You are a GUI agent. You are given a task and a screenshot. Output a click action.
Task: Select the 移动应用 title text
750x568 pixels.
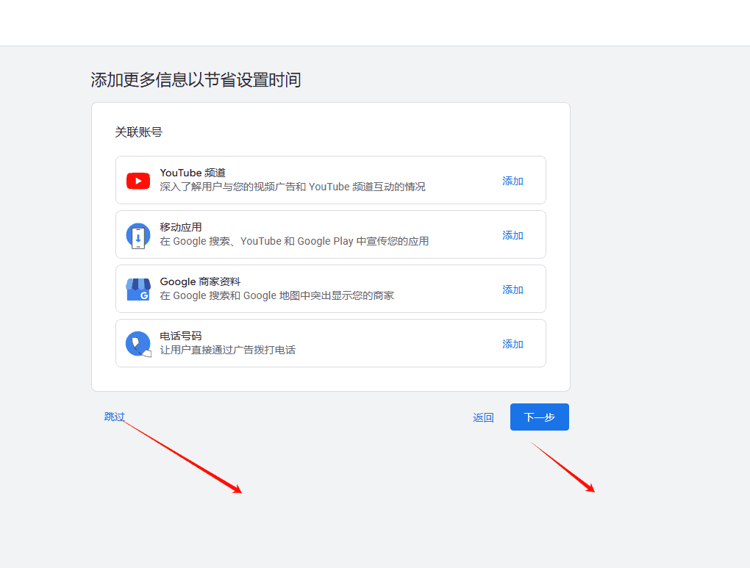[x=181, y=227]
